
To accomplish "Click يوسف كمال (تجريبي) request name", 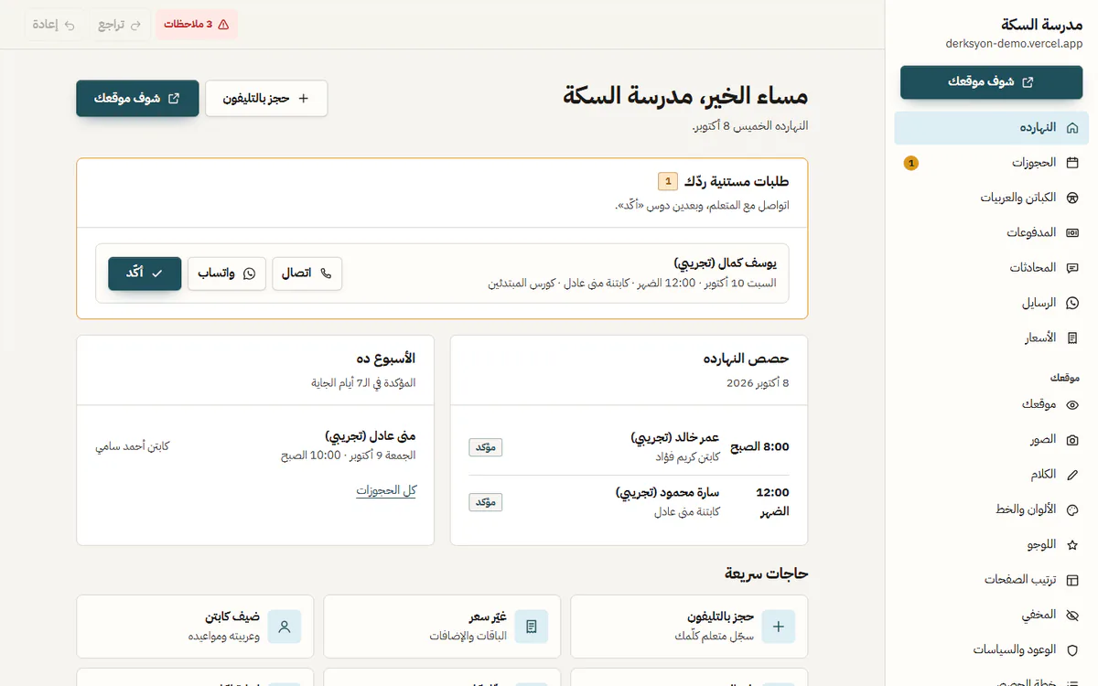I will coord(725,263).
